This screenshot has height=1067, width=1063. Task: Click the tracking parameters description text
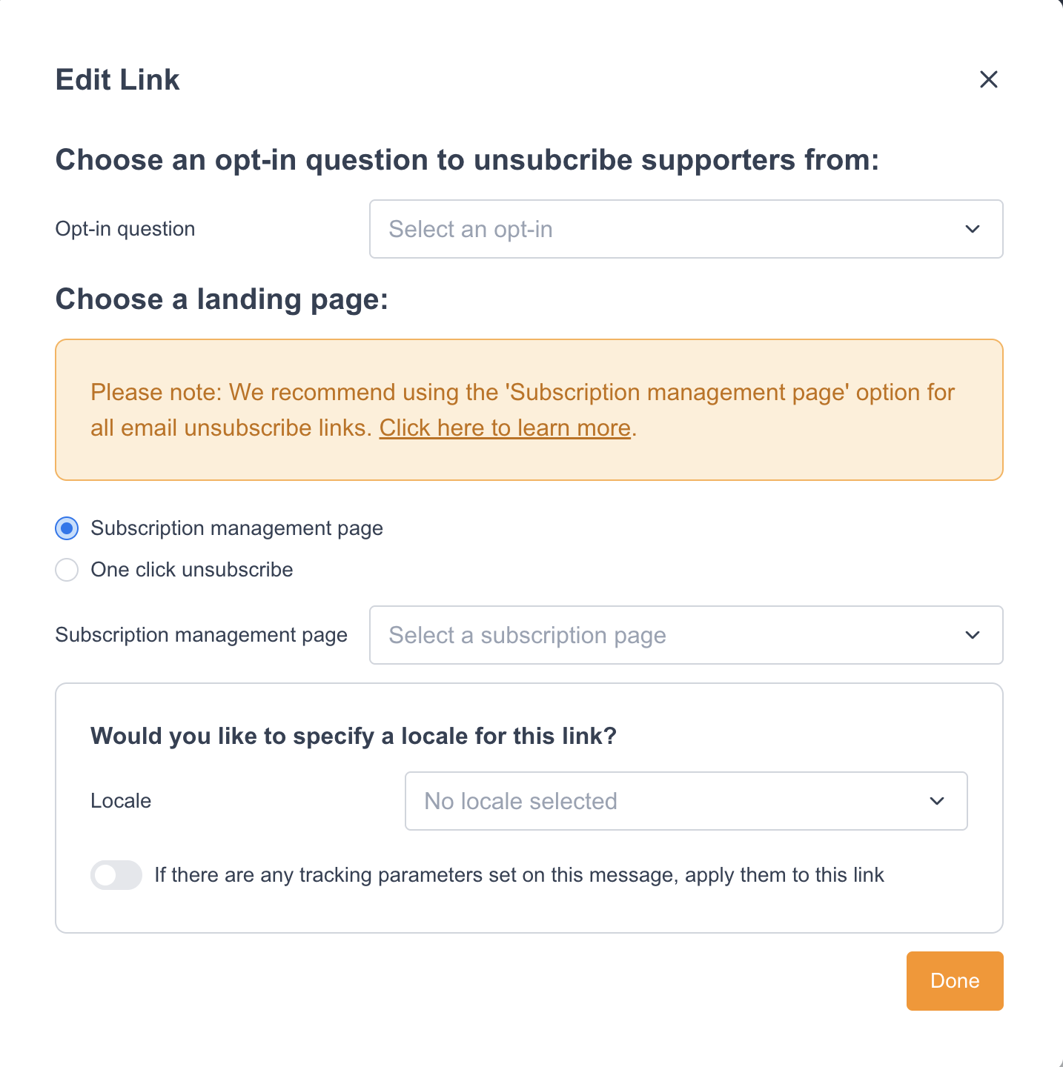click(x=519, y=875)
